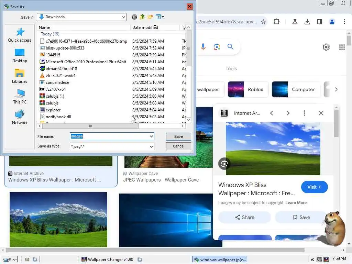The height and width of the screenshot is (264, 352).
Task: Sort files by Name column header
Action: point(84,27)
